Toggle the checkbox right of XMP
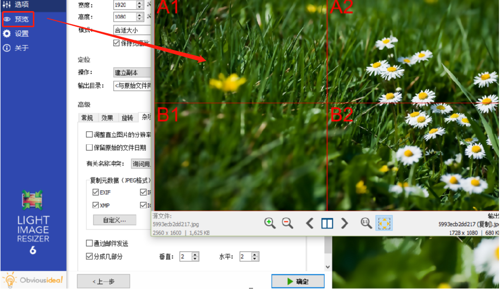Image resolution: width=500 pixels, height=289 pixels. coord(143,205)
